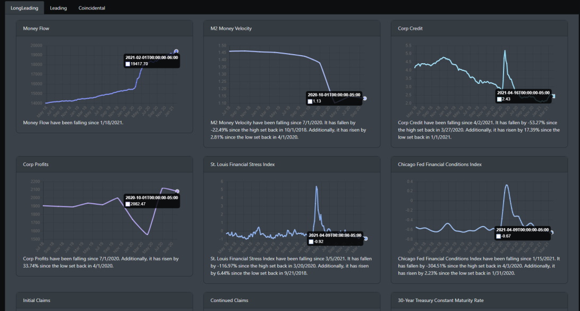This screenshot has width=580, height=311.
Task: Click the Chicago Fed tooltip value -0.67
Action: (x=506, y=236)
